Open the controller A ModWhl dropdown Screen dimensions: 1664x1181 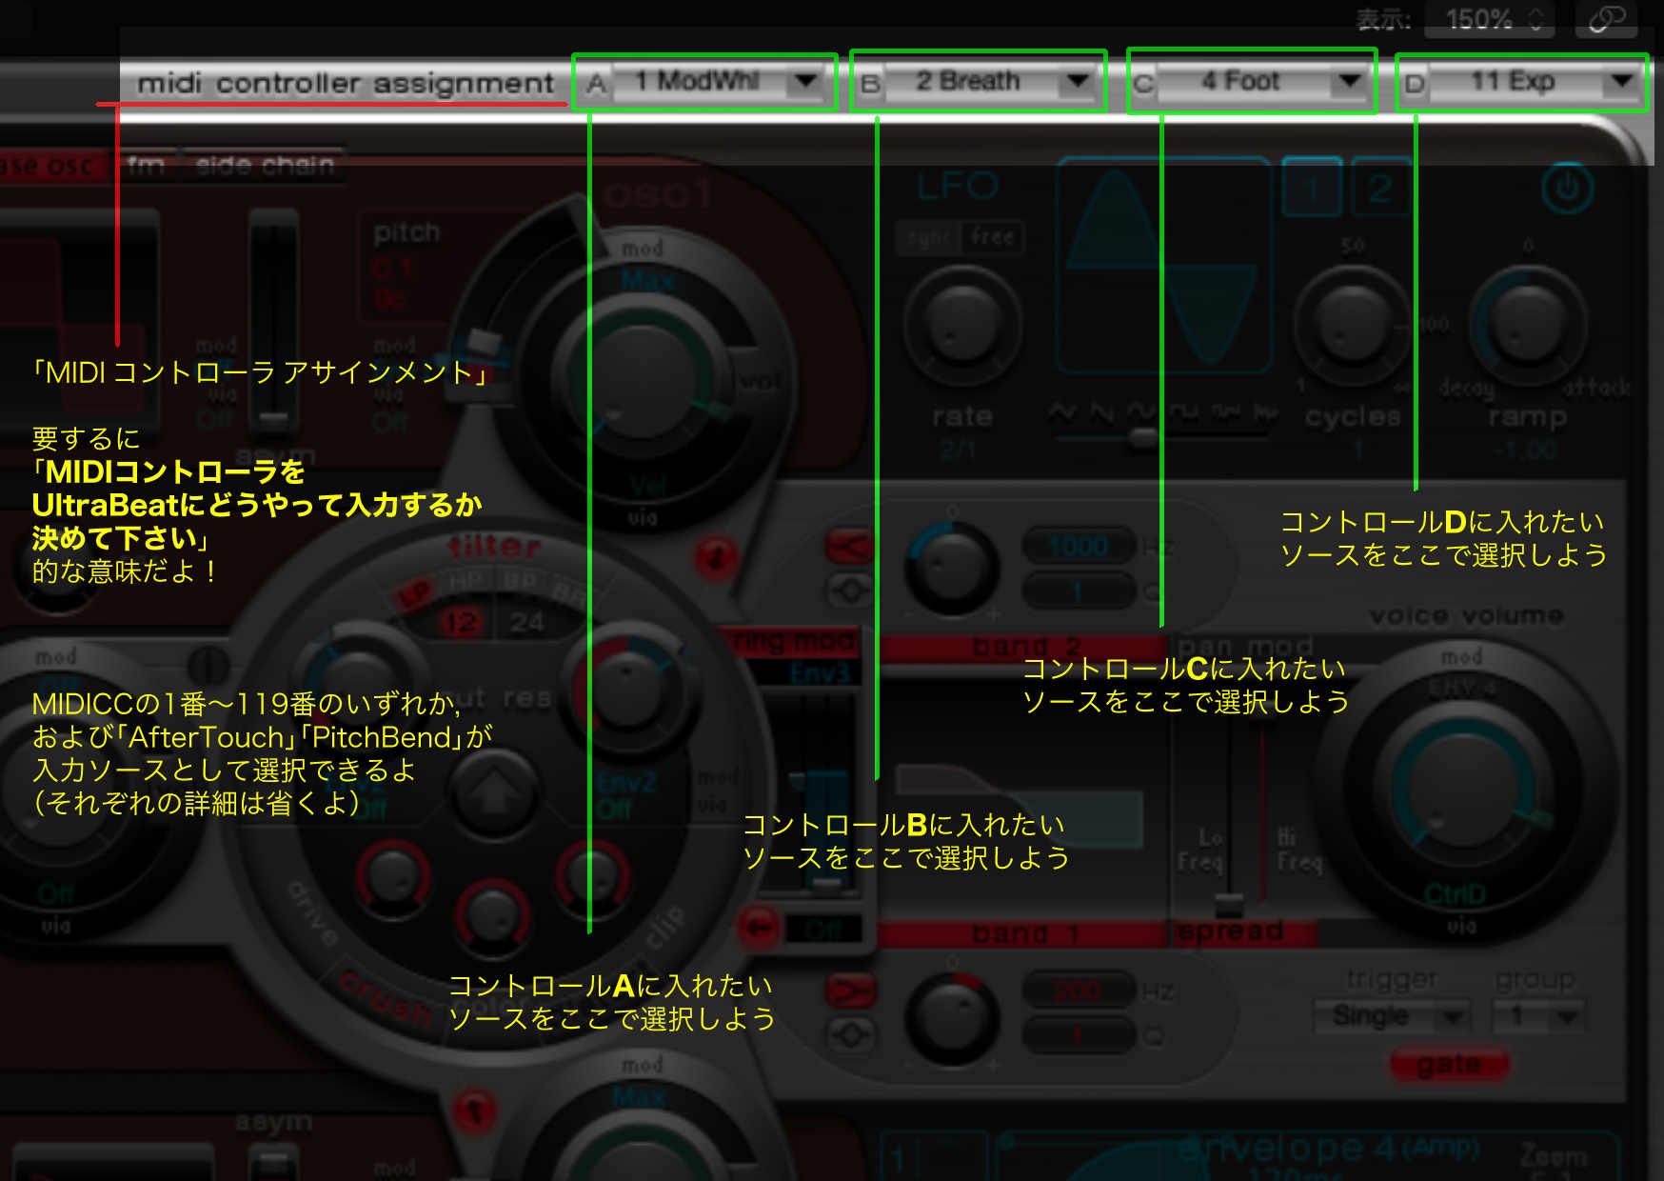[725, 82]
